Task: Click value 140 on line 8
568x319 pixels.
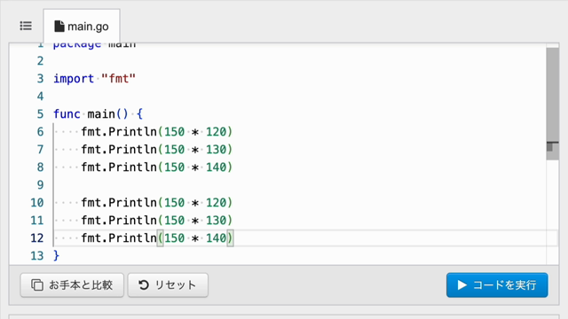Action: [x=216, y=167]
